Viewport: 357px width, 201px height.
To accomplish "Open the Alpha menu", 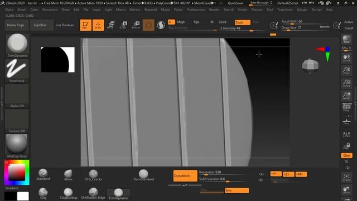I will [x=9, y=10].
